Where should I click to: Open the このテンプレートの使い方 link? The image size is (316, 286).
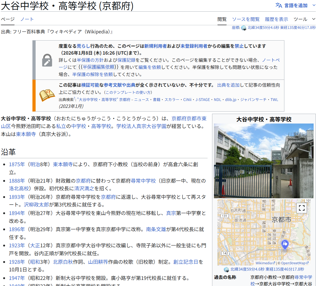click(x=128, y=92)
